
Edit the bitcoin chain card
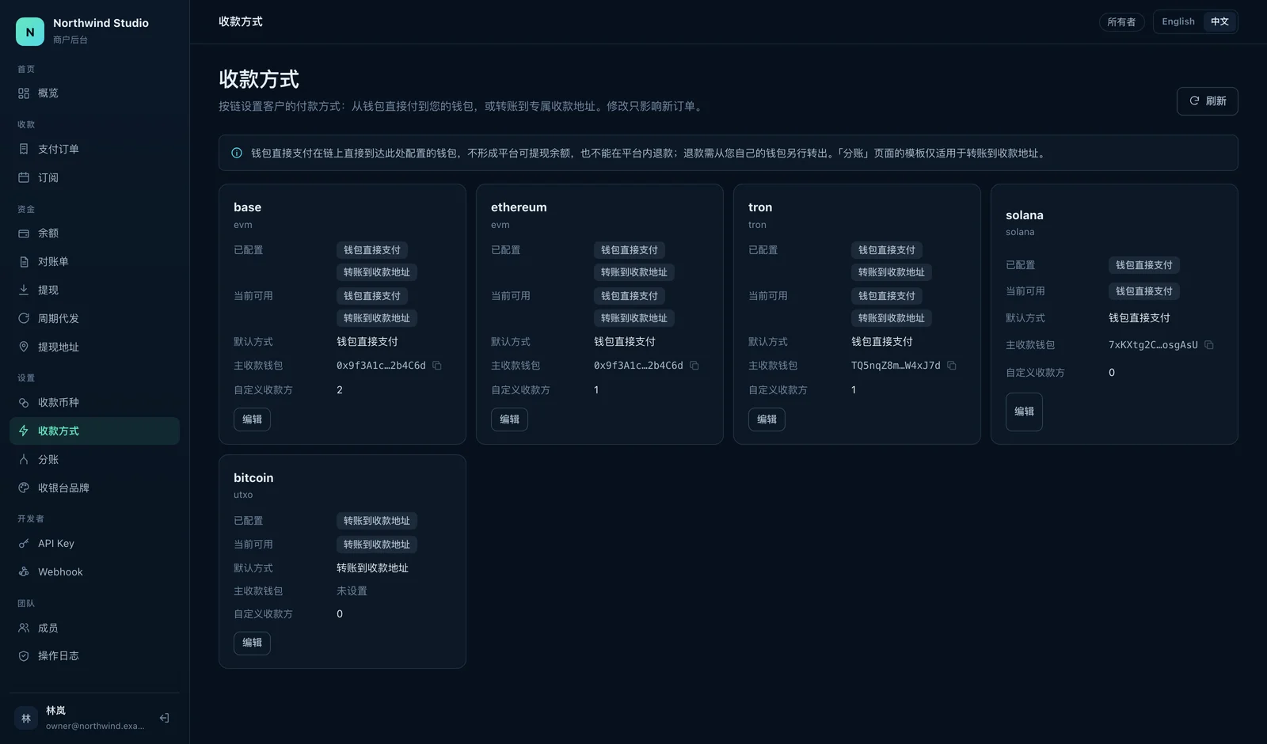[252, 643]
